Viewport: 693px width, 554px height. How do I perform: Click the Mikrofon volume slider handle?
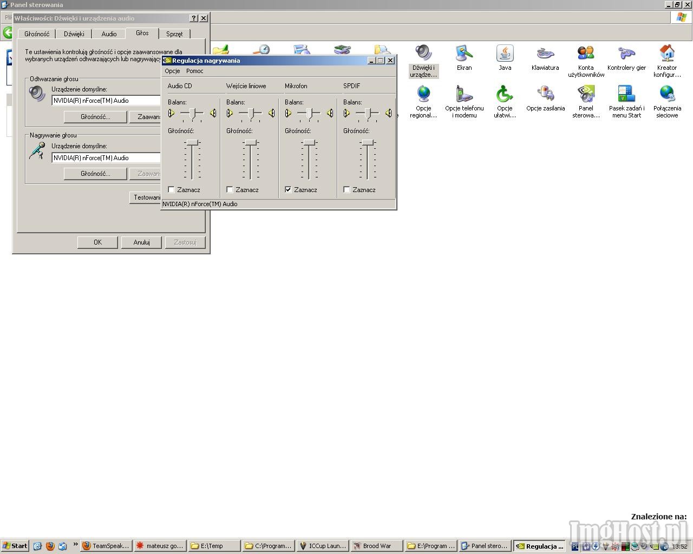click(x=309, y=142)
